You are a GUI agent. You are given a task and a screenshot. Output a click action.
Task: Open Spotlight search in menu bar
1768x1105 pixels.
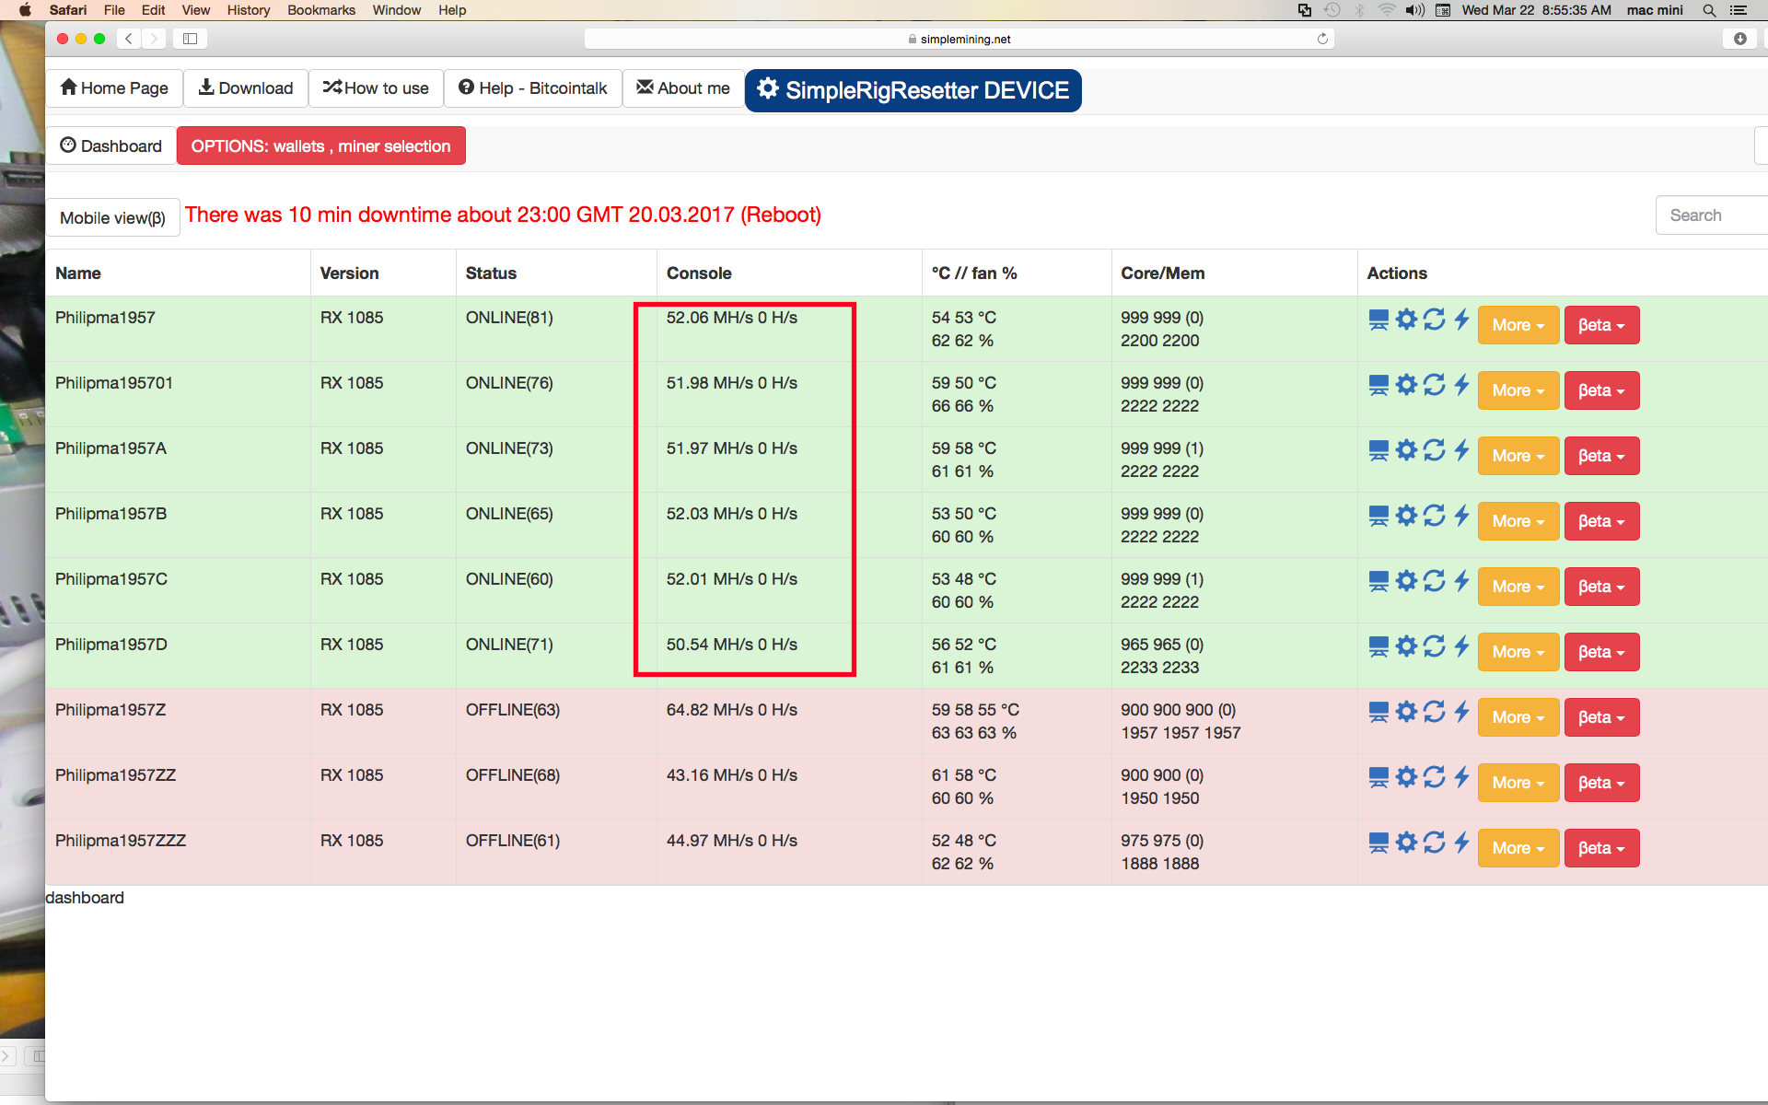point(1709,10)
